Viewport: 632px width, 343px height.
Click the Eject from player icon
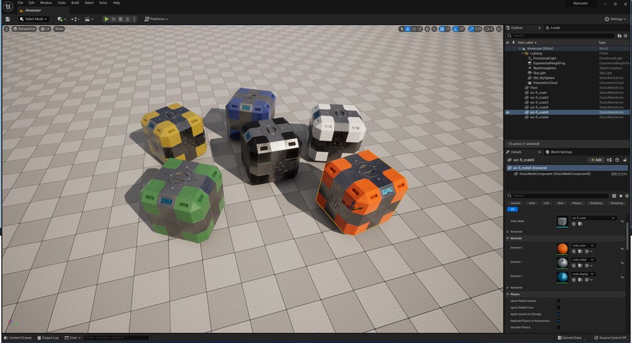tap(128, 19)
